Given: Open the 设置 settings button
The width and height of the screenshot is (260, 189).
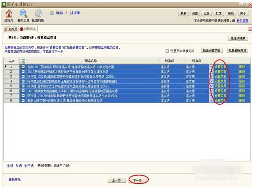Looking at the screenshot, I should (195, 13).
